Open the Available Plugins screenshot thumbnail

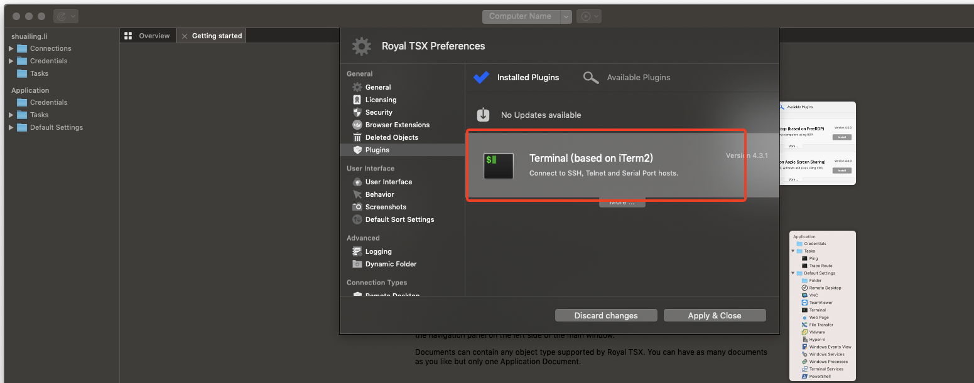click(x=817, y=143)
